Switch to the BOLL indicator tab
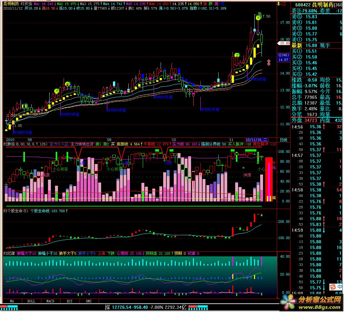This screenshot has width=344, height=312. click(x=31, y=301)
